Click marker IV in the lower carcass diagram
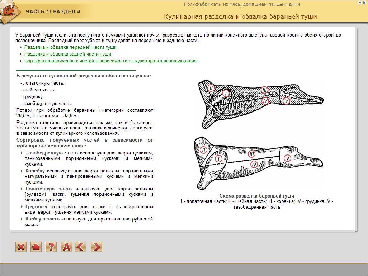The height and width of the screenshot is (276, 368). 254,165
